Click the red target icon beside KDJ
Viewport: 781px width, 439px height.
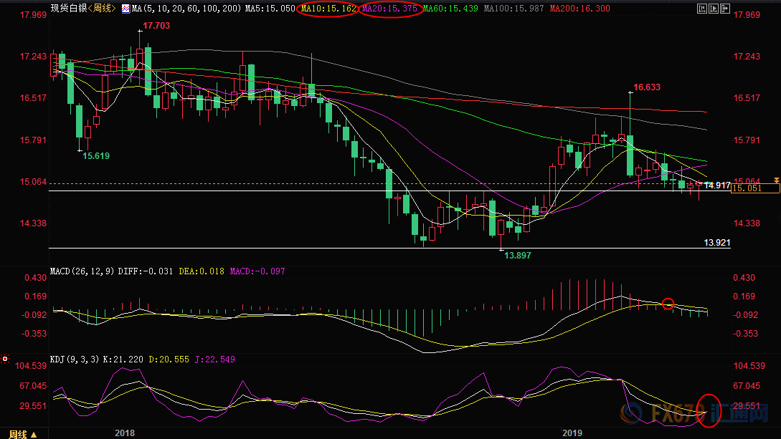click(5, 359)
